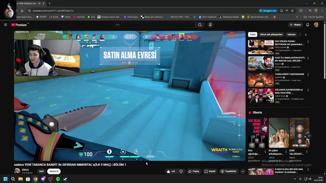Open options for En yakın arkadaşının short

(x=286, y=152)
